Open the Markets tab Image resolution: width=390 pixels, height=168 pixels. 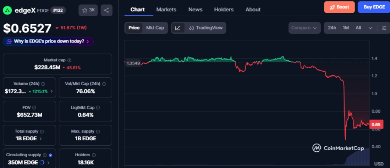click(166, 9)
